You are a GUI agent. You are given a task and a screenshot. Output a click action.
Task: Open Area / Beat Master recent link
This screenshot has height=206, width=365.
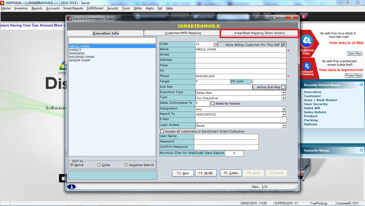click(321, 100)
